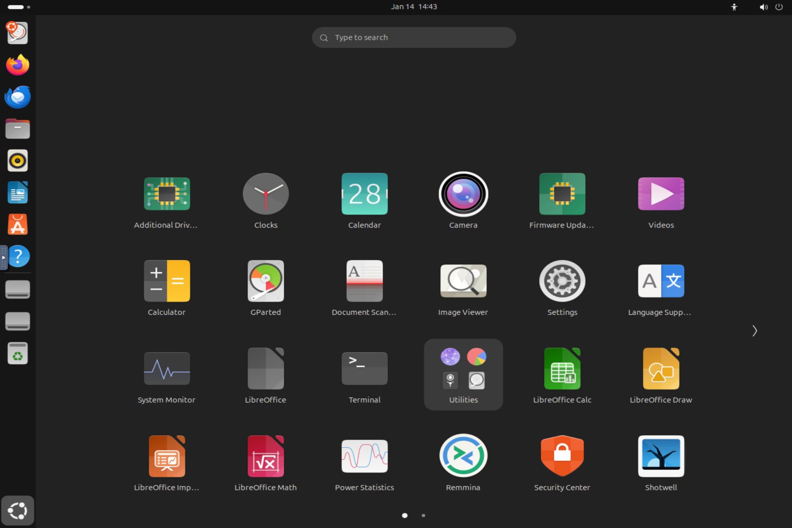The image size is (792, 528).
Task: Launch Image Viewer
Action: 463,288
